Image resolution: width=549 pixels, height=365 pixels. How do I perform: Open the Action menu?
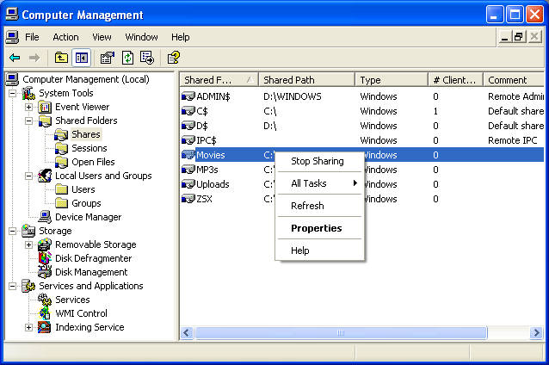[x=65, y=37]
